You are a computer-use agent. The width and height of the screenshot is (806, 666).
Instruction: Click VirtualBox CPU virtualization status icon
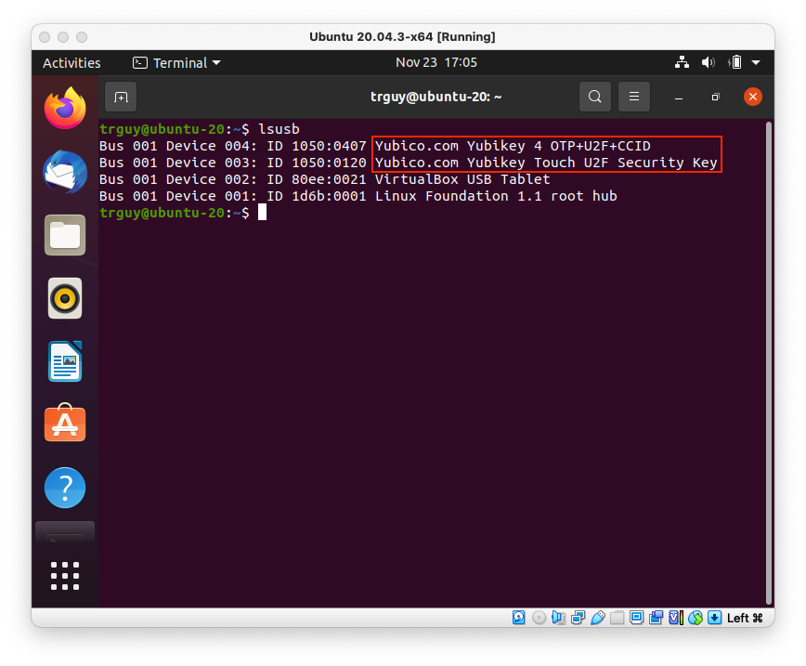[x=675, y=618]
